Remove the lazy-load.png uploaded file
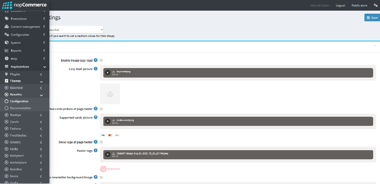Screen dimensions: 380x184 [107, 73]
